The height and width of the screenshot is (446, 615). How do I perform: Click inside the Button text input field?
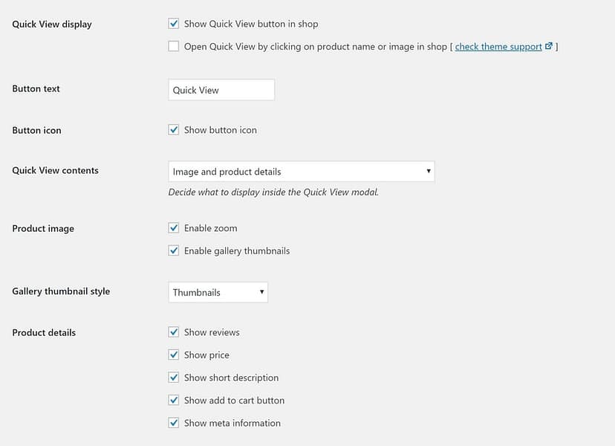tap(221, 89)
